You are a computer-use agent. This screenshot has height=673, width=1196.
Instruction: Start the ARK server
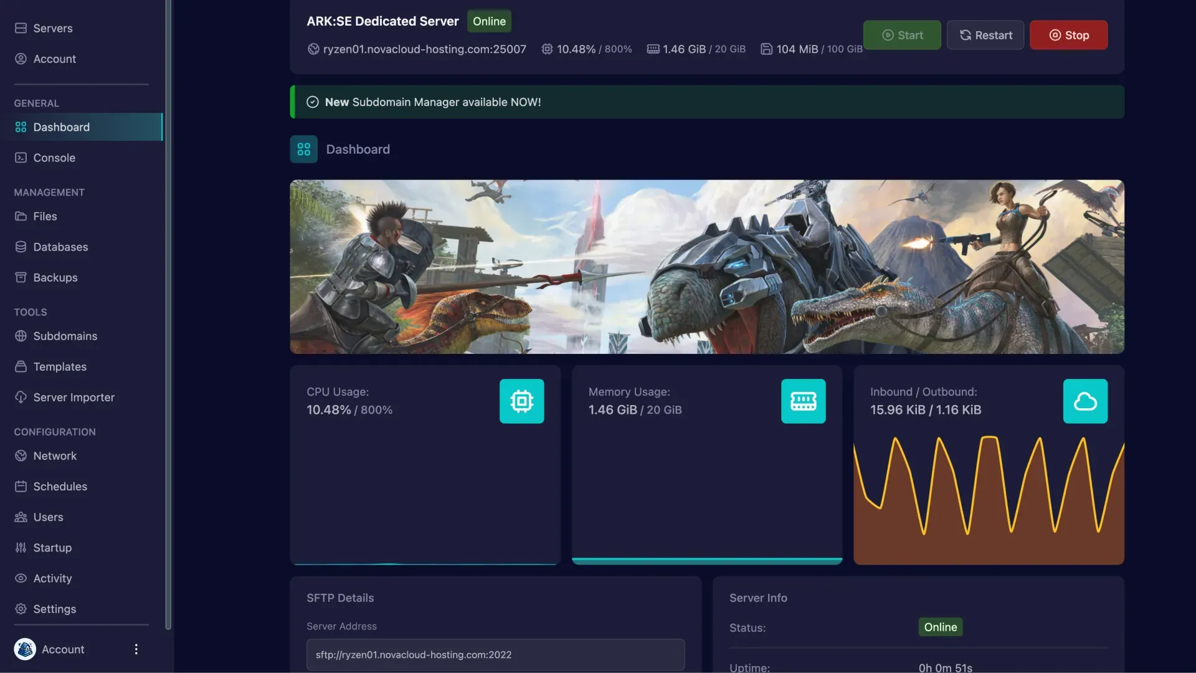(x=901, y=35)
